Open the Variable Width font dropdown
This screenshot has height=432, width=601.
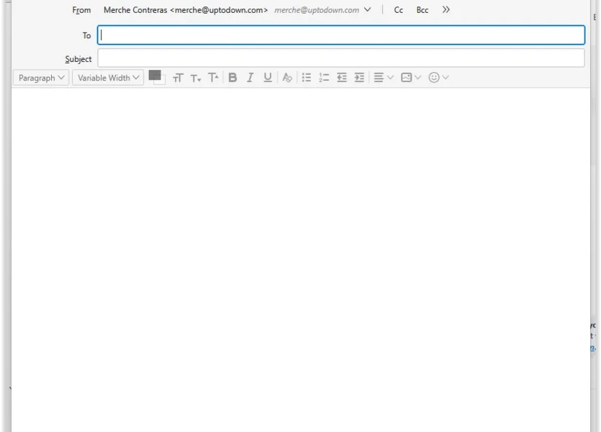coord(108,78)
